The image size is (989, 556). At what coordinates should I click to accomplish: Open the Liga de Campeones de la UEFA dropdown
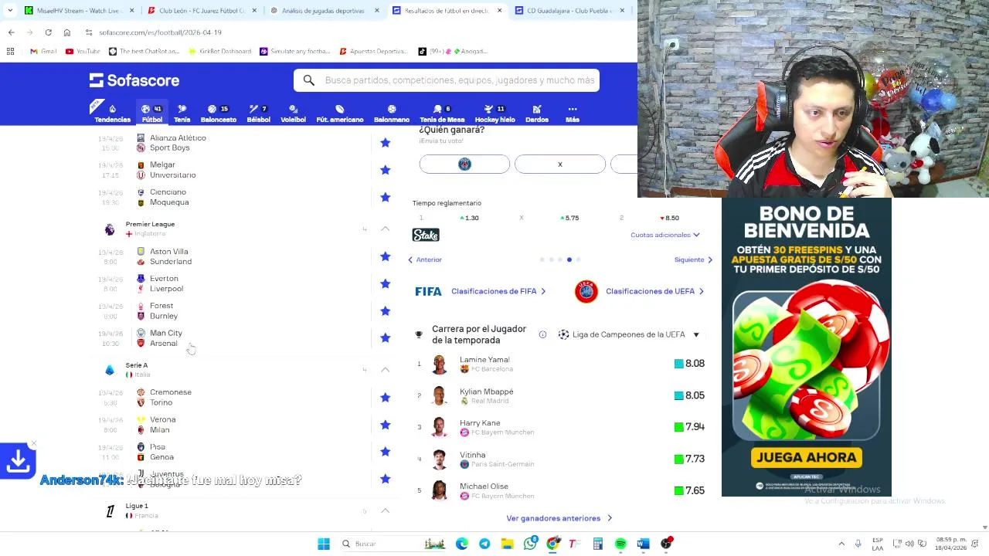[x=628, y=334]
